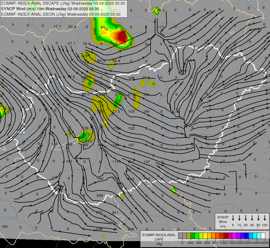Click the red CAPE maximum core on map
The image size is (270, 248).
122,36
